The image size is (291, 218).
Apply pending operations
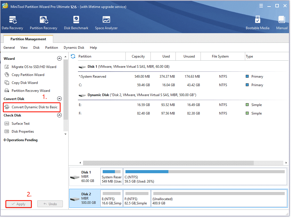(18, 204)
